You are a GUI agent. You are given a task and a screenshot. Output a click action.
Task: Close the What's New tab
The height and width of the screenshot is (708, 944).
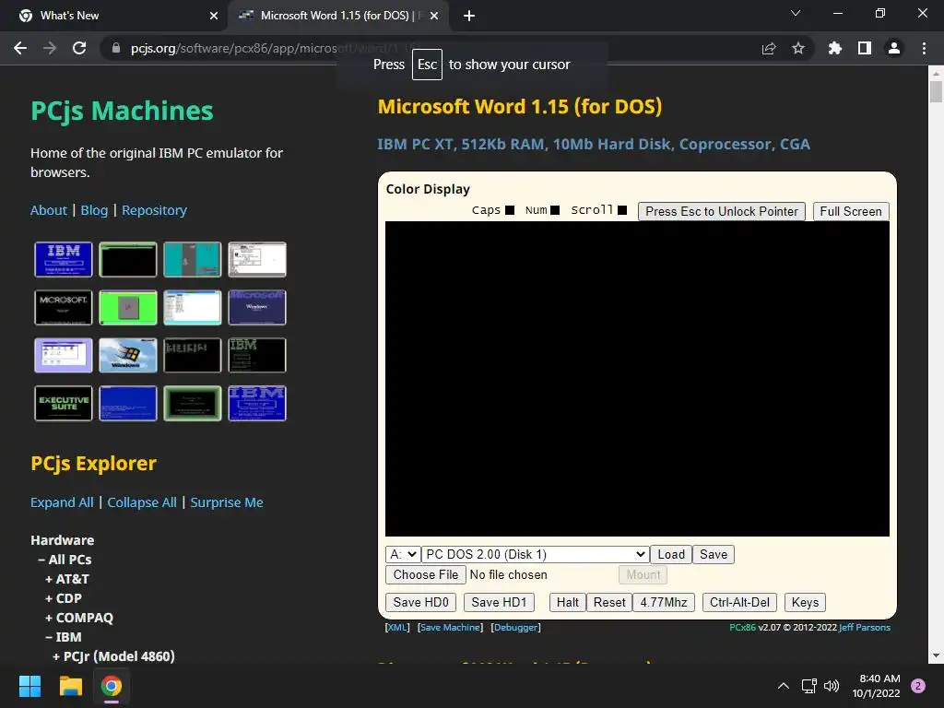pos(214,16)
